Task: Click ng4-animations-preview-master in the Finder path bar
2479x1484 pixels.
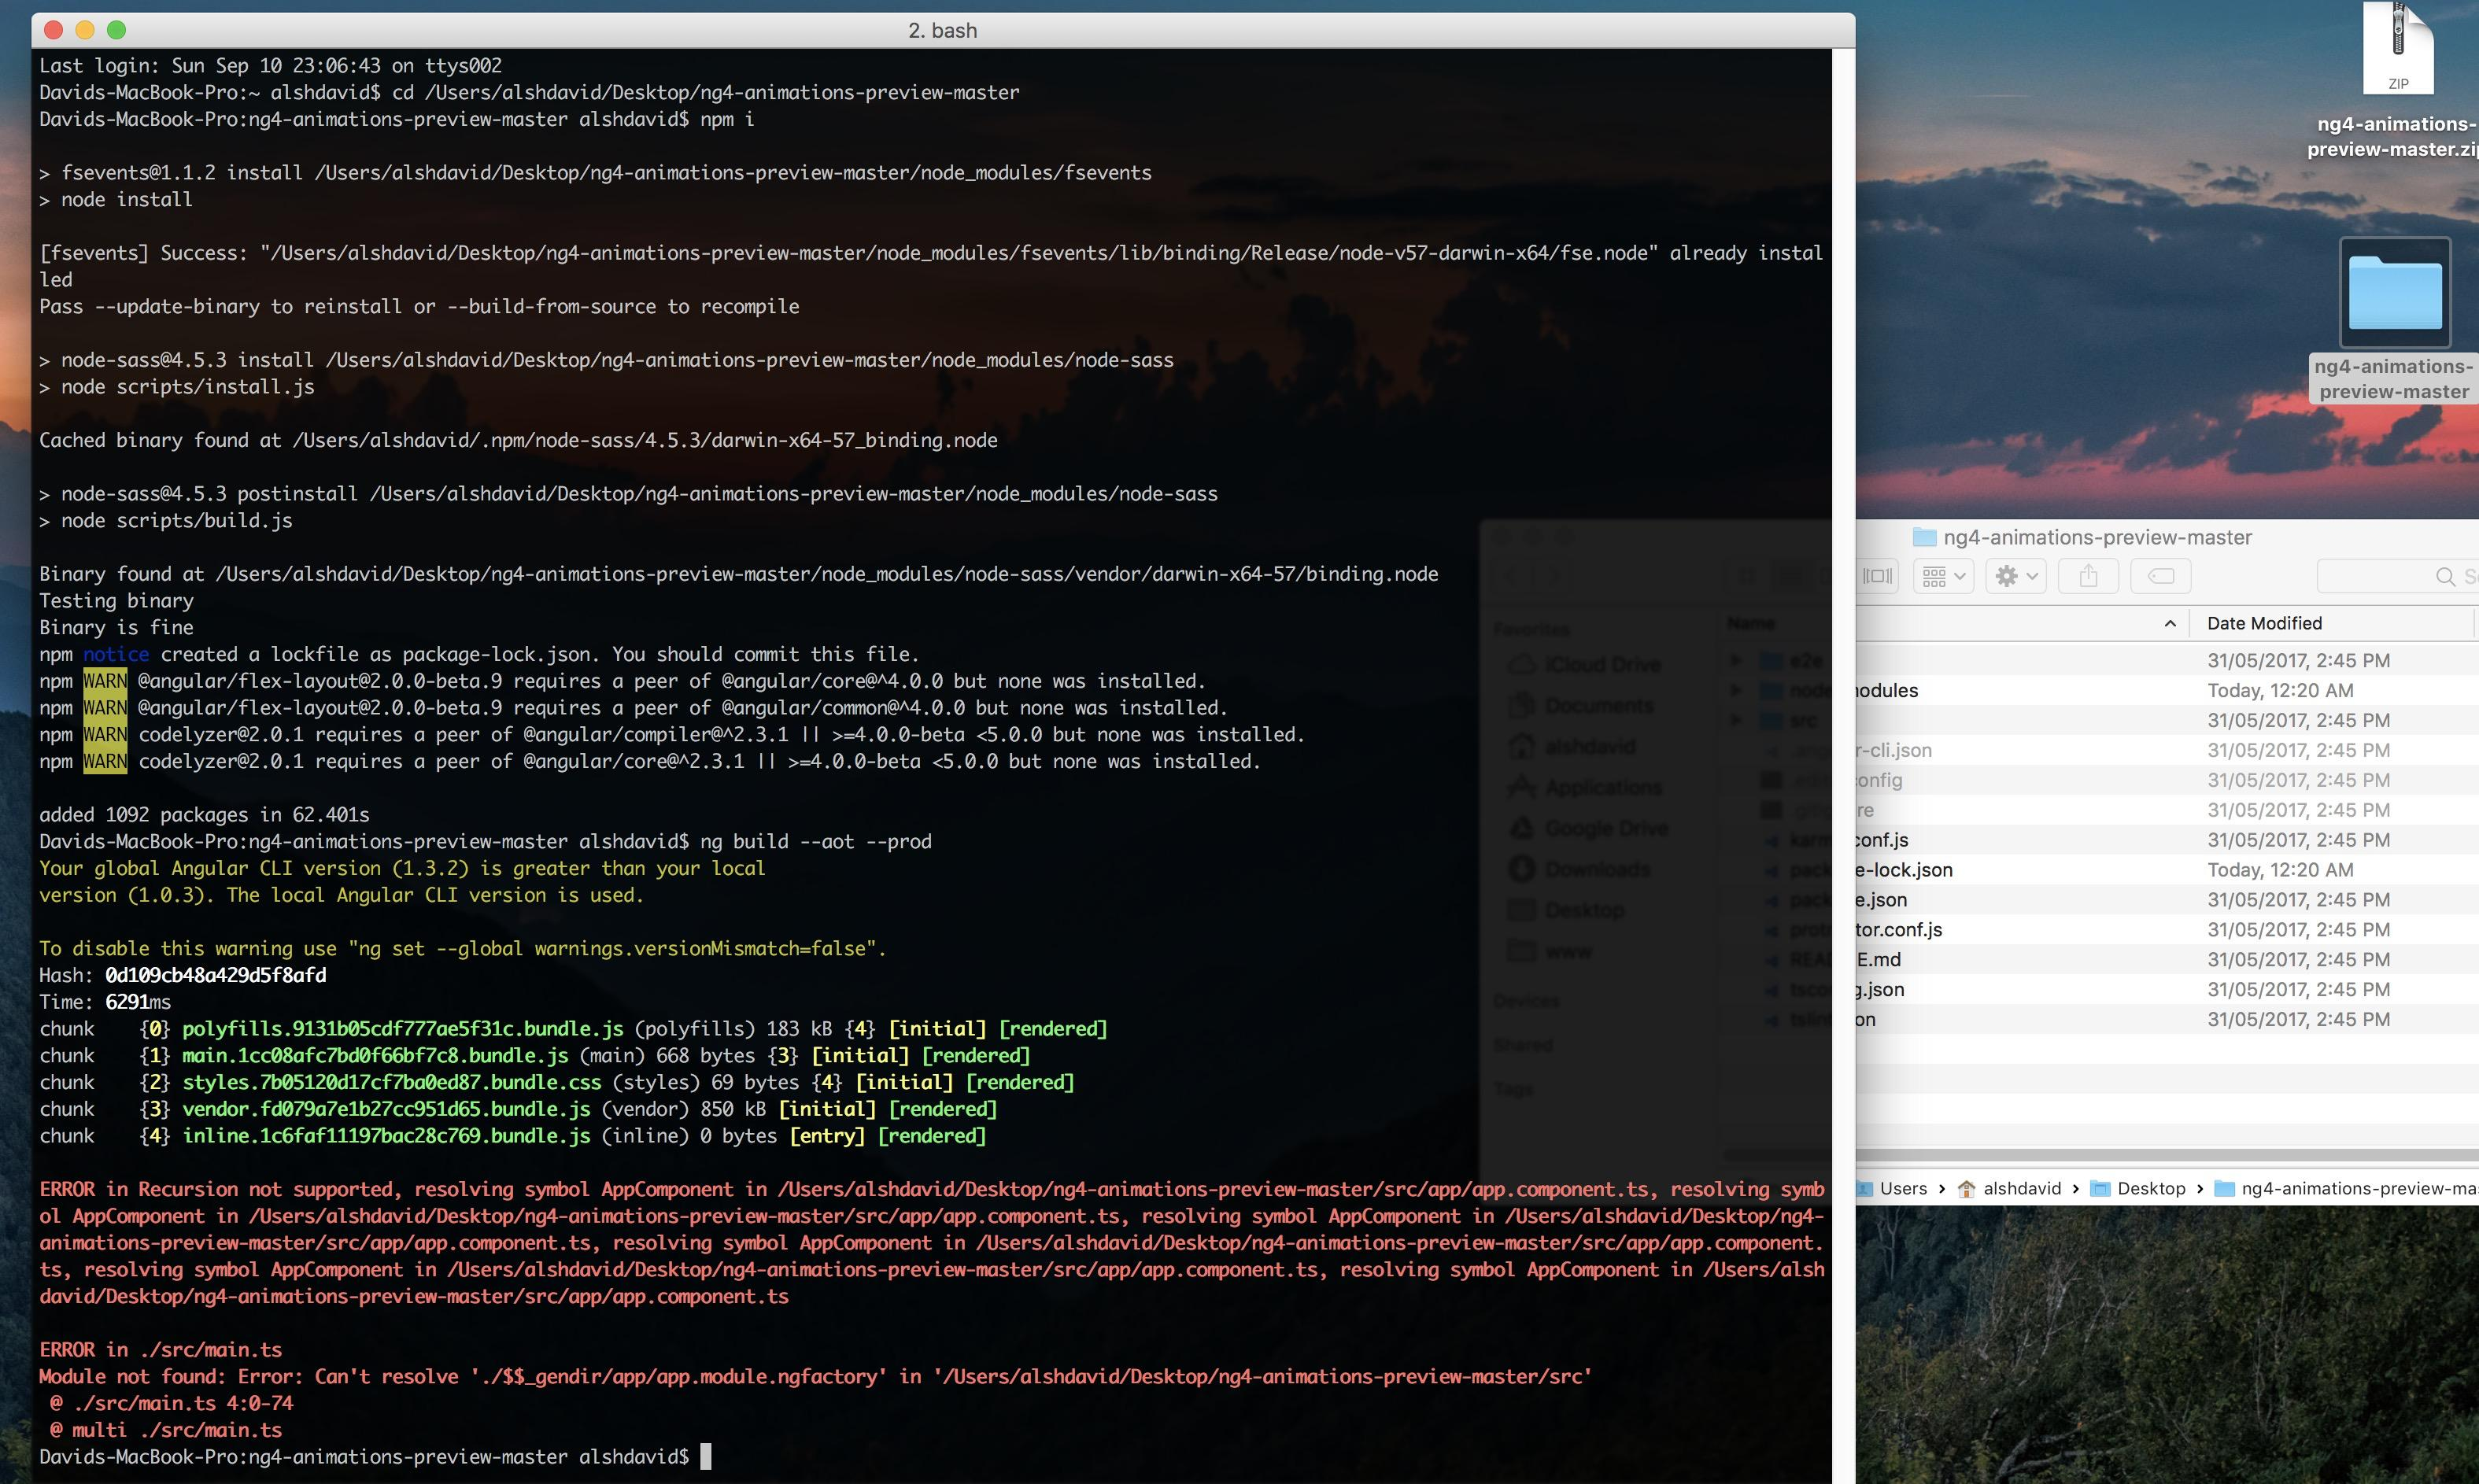Action: coord(2346,1188)
